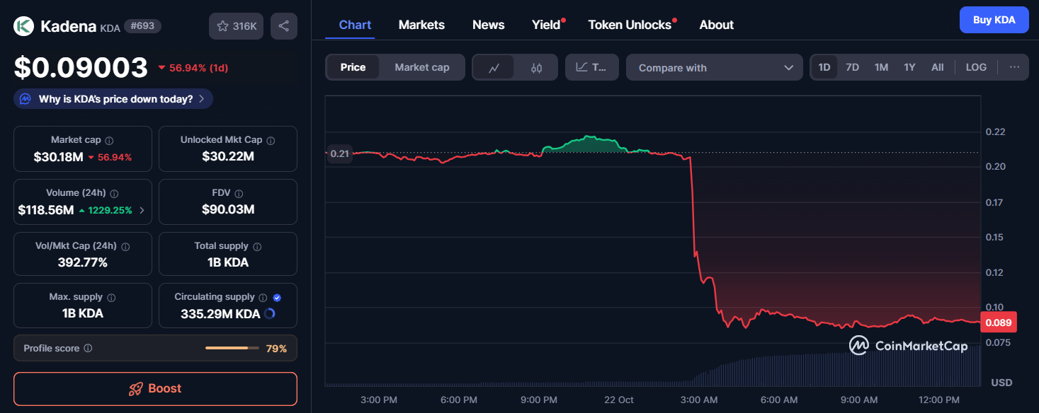The width and height of the screenshot is (1039, 413).
Task: Click the info icon beside Profile score
Action: [88, 349]
